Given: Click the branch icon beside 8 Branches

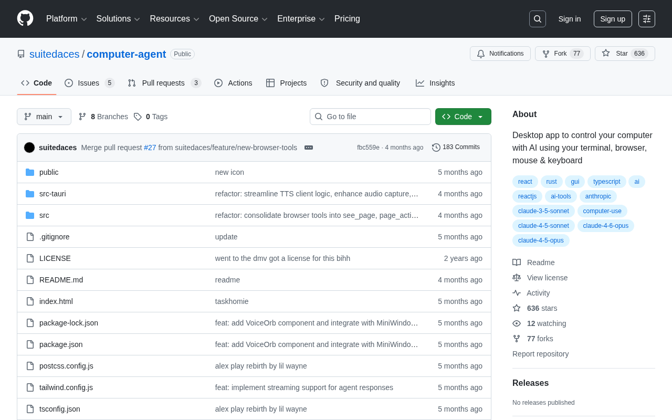Looking at the screenshot, I should 82,117.
